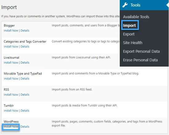Click 'Import posts from an RSS feed.' description
The width and height of the screenshot is (169, 135).
tap(72, 89)
